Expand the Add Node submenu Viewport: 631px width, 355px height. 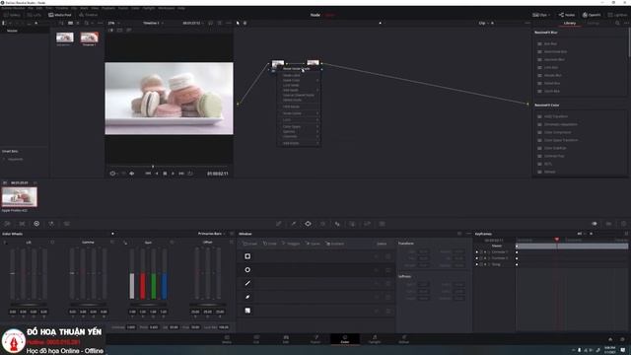[299, 90]
